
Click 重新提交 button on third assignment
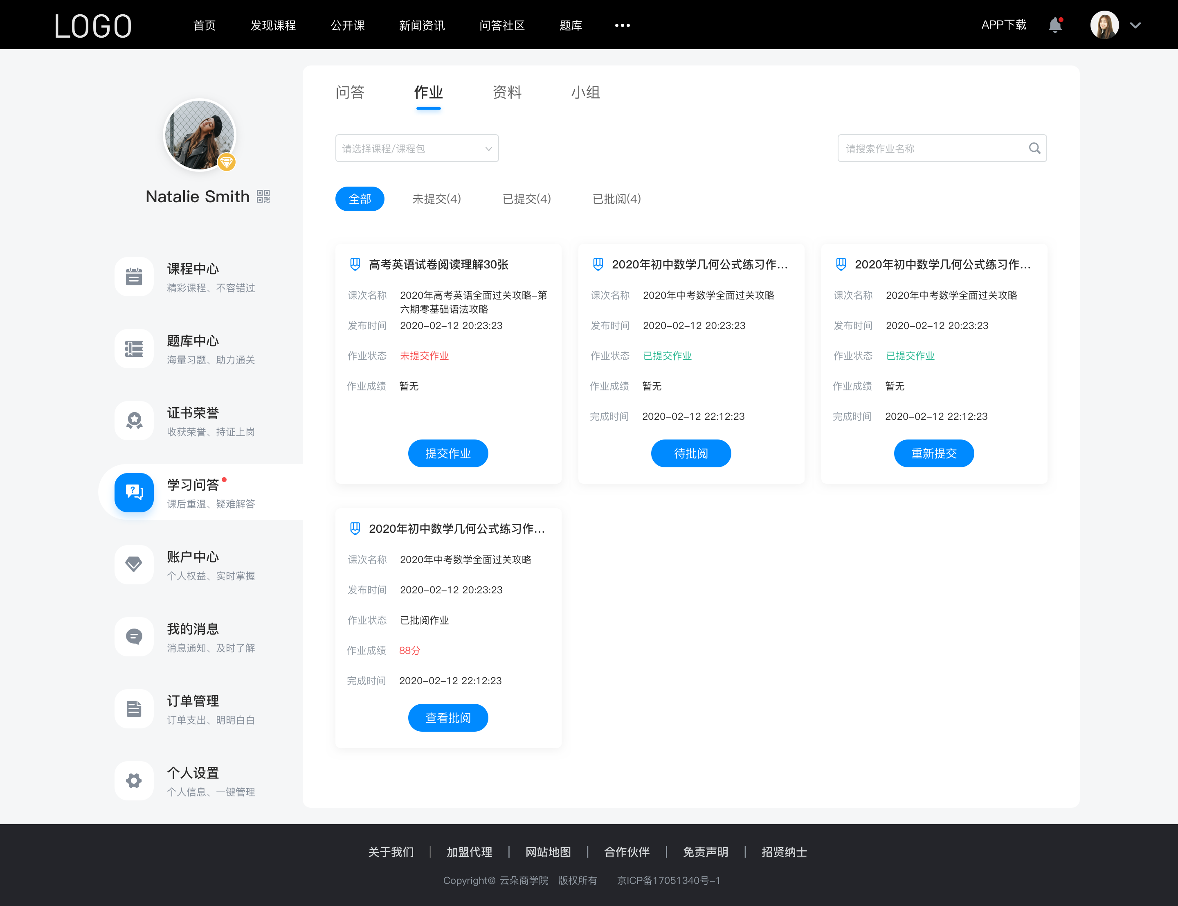934,454
